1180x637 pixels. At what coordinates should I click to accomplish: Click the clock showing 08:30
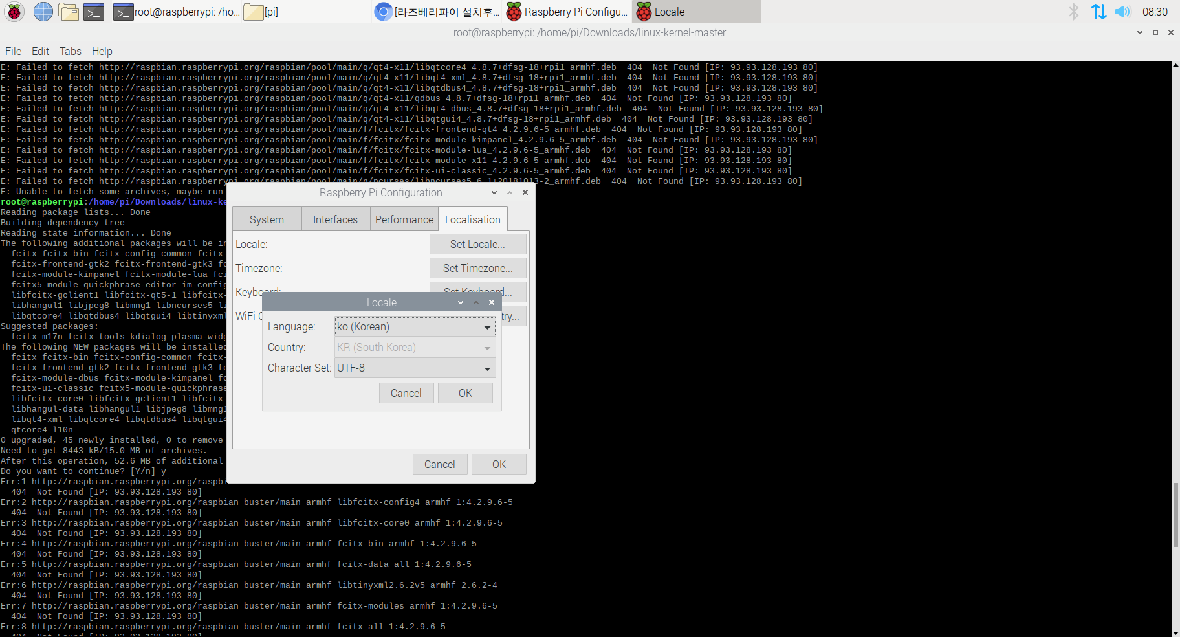coord(1155,12)
